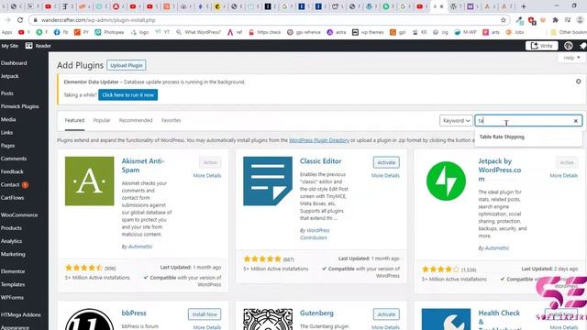Select Table Rate Shipping suggestion

click(x=502, y=137)
